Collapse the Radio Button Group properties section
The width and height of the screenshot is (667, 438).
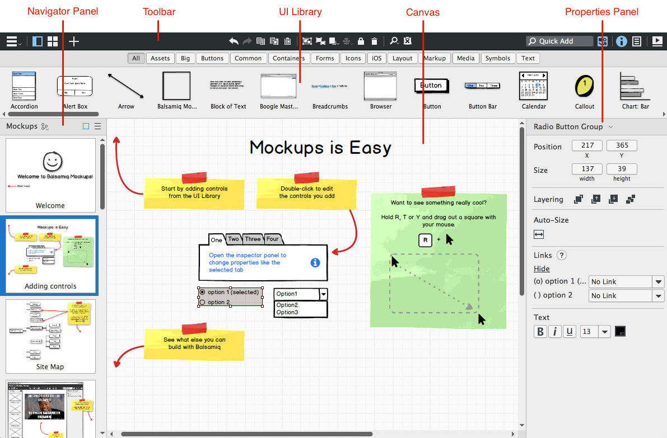(612, 126)
